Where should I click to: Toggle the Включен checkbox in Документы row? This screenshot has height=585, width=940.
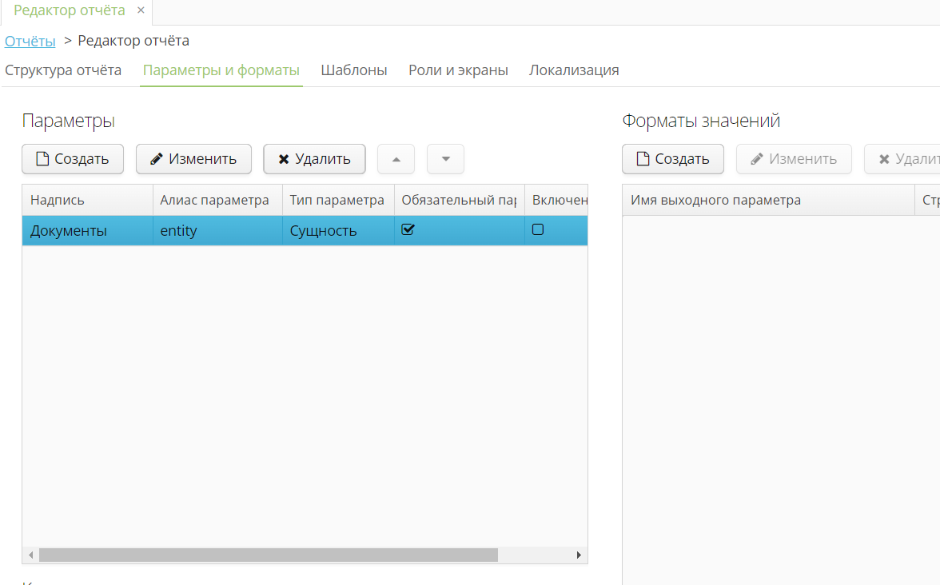coord(538,230)
